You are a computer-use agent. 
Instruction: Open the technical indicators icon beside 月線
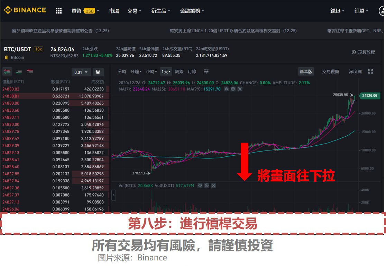point(206,71)
